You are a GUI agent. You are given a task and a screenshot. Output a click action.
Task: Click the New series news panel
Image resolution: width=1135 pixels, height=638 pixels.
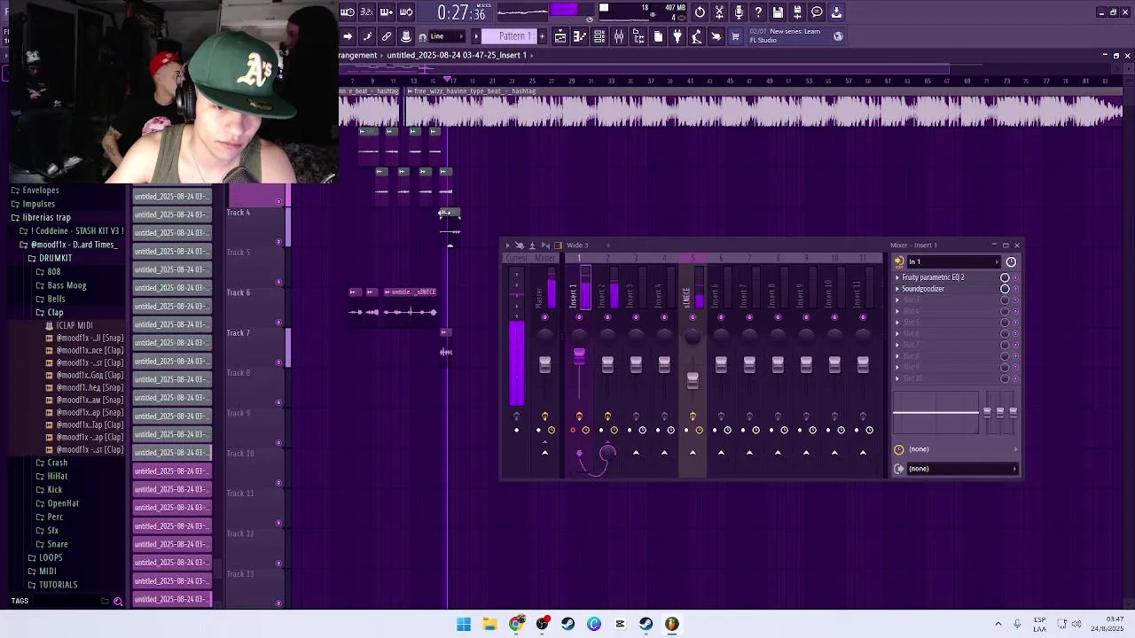tap(789, 36)
